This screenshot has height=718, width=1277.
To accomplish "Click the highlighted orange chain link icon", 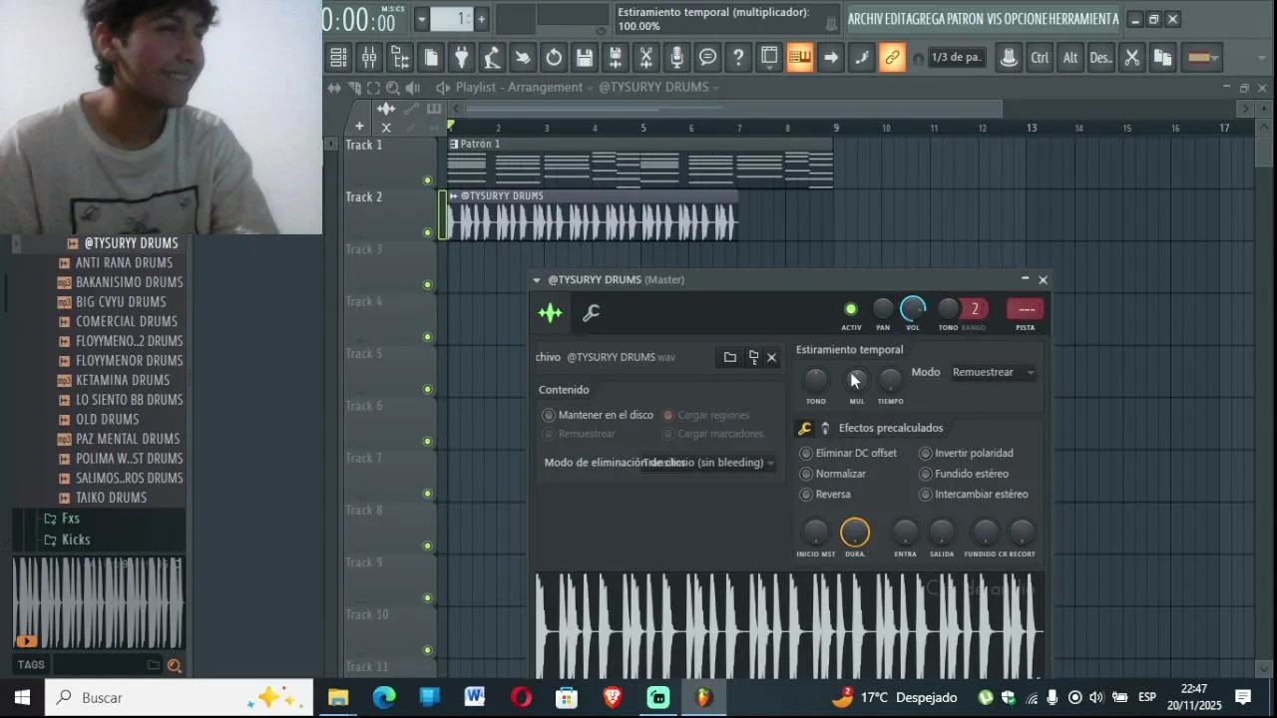I will pyautogui.click(x=892, y=58).
